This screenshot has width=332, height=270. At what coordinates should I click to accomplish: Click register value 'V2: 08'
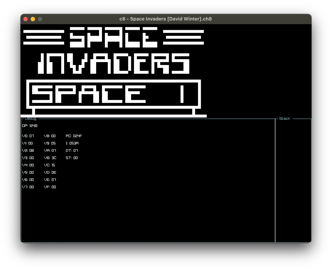coord(28,150)
